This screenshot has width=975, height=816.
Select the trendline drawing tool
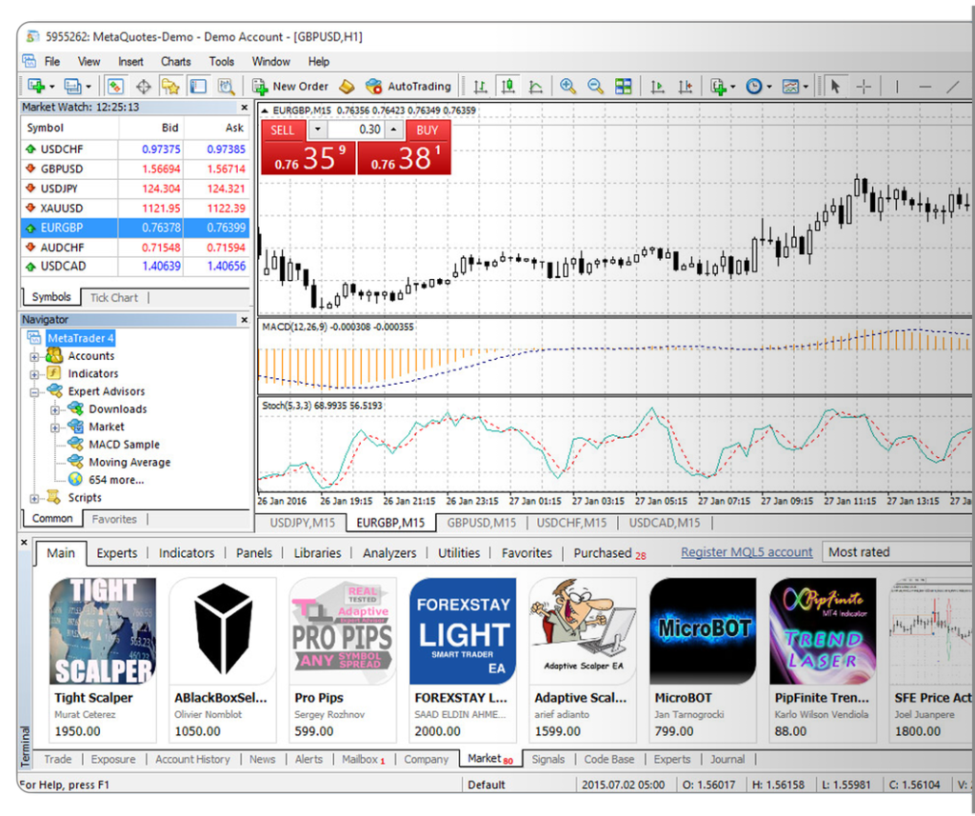coord(953,87)
